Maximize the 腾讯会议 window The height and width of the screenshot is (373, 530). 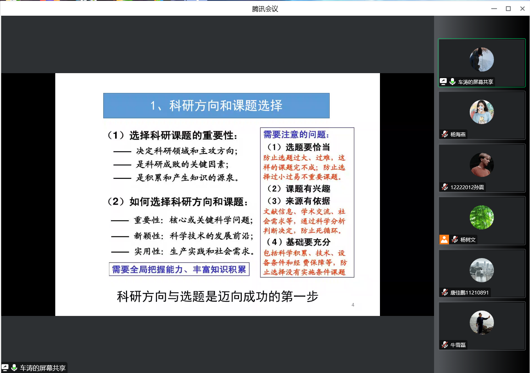tap(508, 8)
